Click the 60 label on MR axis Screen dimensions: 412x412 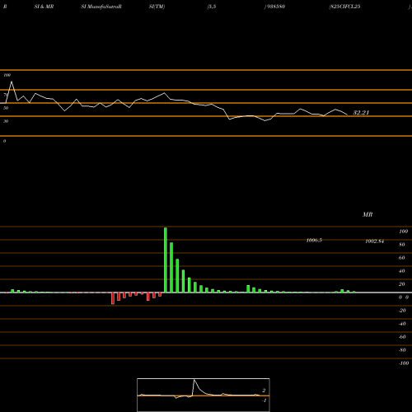402,258
